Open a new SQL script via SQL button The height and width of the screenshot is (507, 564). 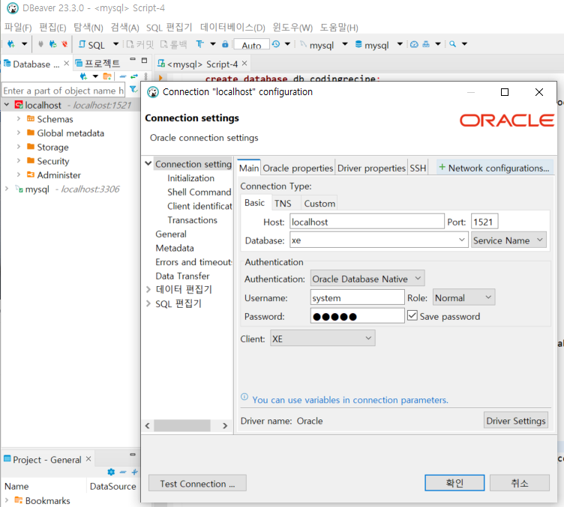(x=91, y=44)
